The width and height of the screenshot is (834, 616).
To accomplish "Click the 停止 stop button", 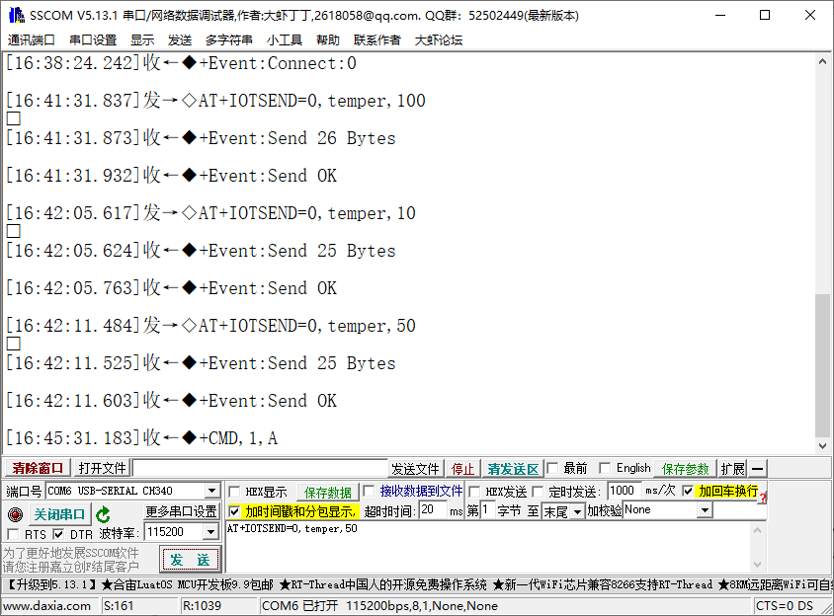I will pyautogui.click(x=462, y=468).
